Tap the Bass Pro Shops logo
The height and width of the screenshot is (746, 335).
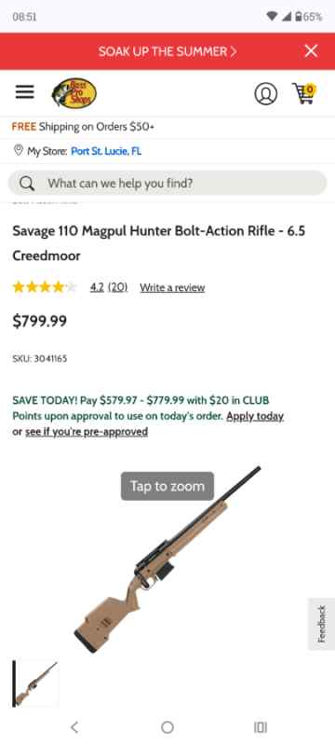click(x=74, y=92)
